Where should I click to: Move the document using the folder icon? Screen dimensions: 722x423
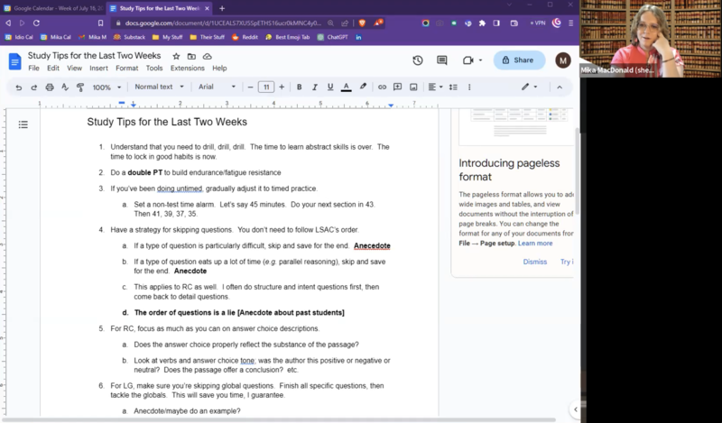[x=192, y=56]
